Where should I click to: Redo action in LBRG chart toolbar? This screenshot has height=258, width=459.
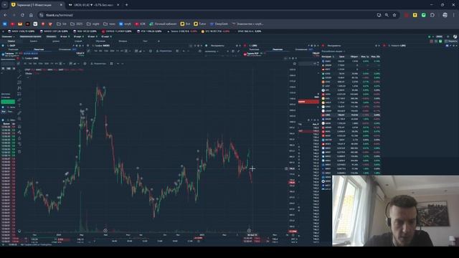coord(123,64)
